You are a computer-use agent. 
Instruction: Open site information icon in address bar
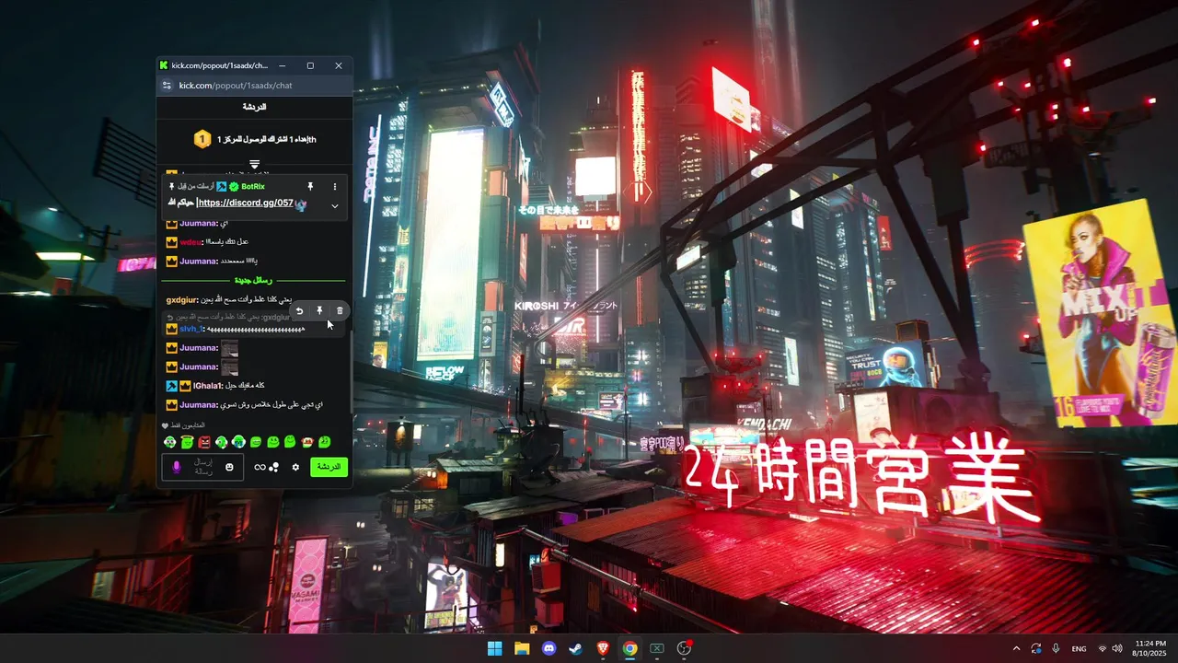pyautogui.click(x=167, y=86)
